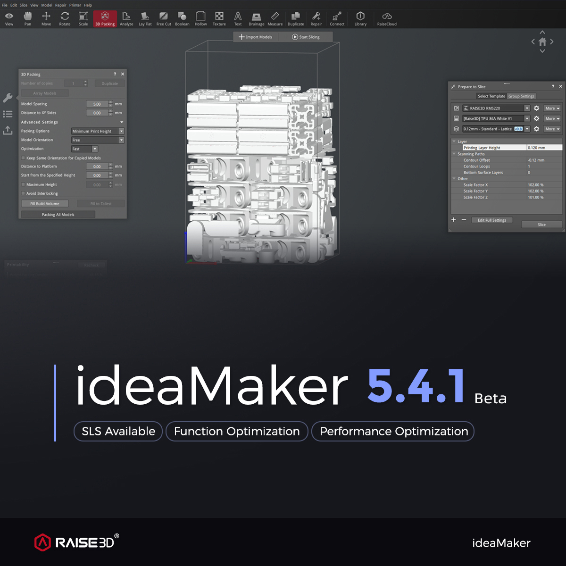566x566 pixels.
Task: Enable the Maximum Height checkbox
Action: point(23,184)
